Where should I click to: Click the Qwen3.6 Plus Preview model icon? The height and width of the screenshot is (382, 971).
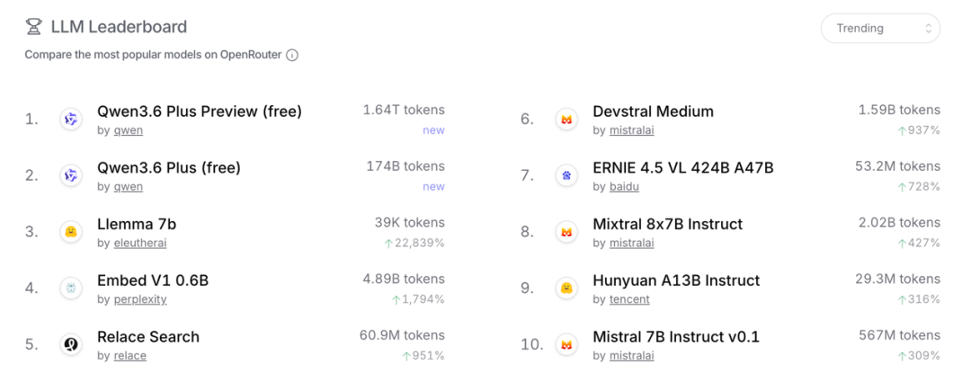(71, 119)
